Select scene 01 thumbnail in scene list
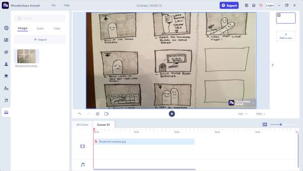 [x=286, y=18]
